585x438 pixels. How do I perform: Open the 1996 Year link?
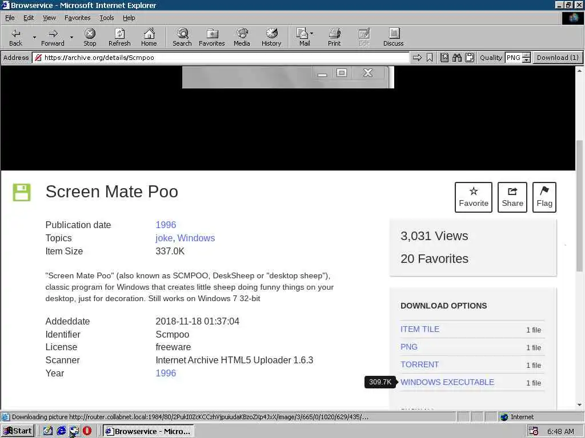(x=166, y=373)
